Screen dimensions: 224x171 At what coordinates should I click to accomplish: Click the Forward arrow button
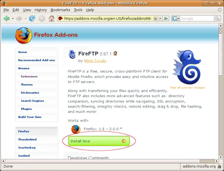pyautogui.click(x=19, y=18)
